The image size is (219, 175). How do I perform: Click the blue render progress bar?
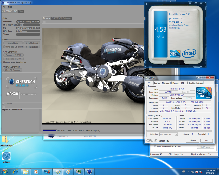[50, 130]
